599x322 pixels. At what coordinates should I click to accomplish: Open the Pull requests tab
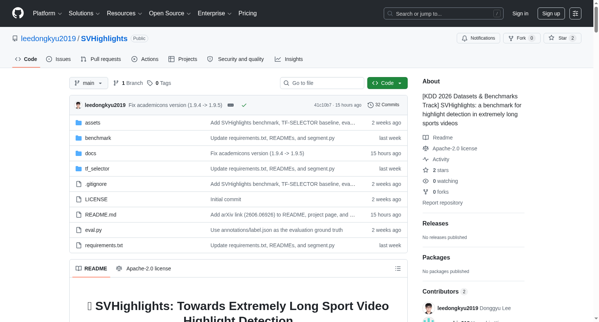(x=101, y=59)
